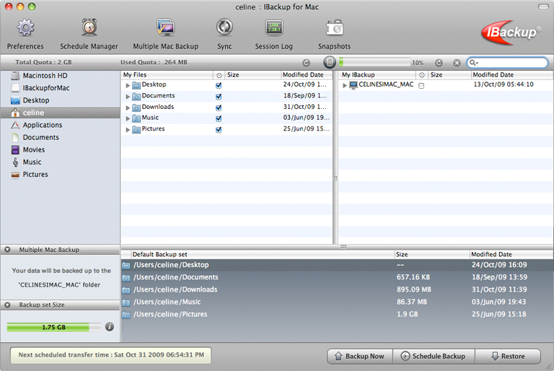Check the CELINESIMAC_MAC checkbox
This screenshot has width=554, height=371.
tap(421, 86)
